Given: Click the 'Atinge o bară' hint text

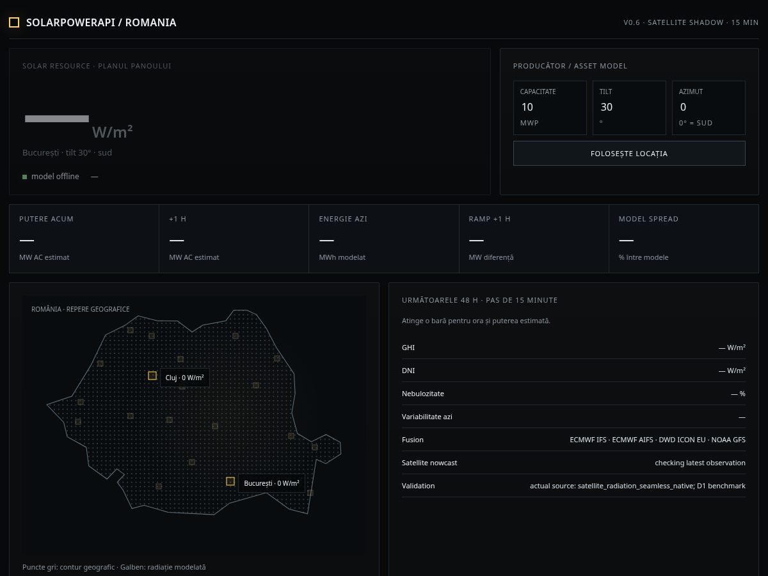Looking at the screenshot, I should (476, 321).
